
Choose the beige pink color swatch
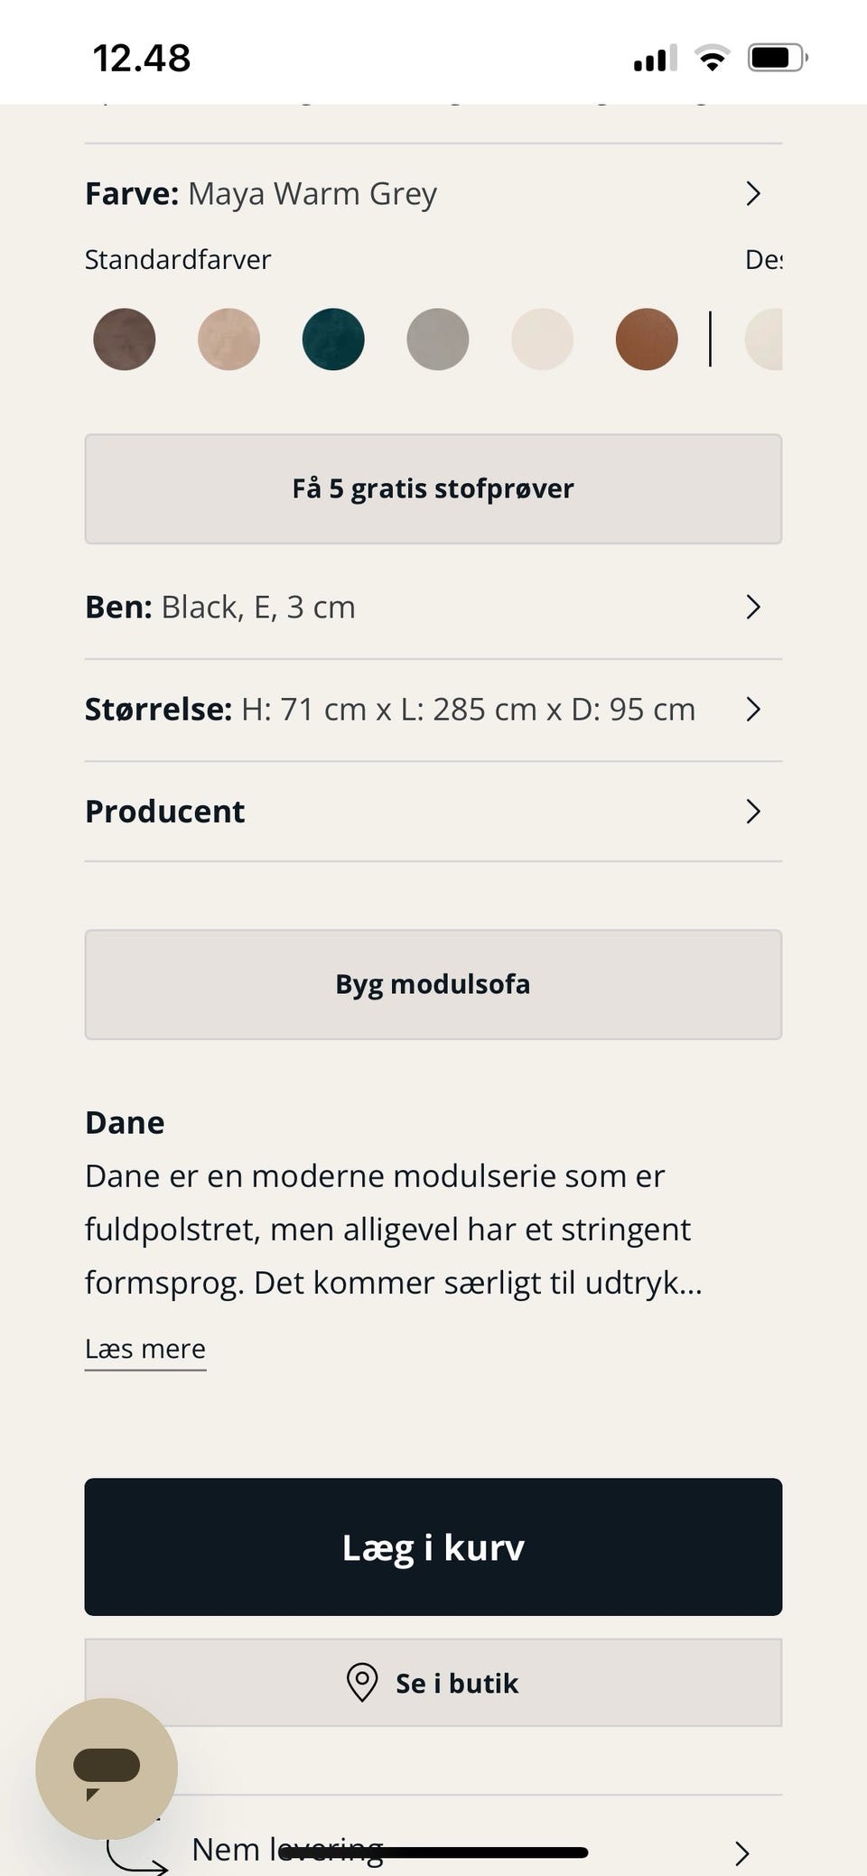pos(229,339)
